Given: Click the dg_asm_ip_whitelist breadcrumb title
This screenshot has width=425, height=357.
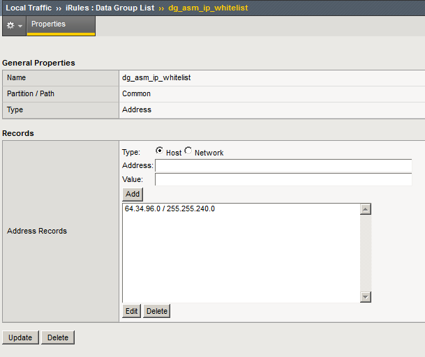Looking at the screenshot, I should (207, 8).
